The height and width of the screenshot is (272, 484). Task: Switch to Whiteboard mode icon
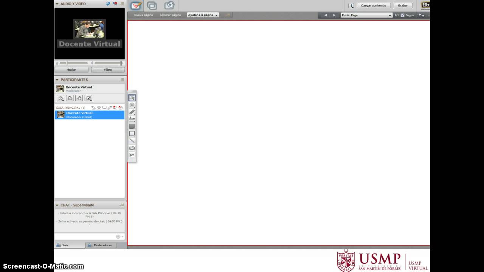point(136,6)
